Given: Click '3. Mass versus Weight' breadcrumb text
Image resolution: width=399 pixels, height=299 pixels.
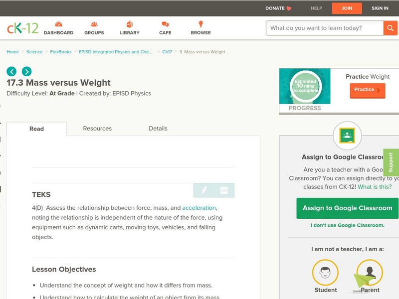Looking at the screenshot, I should coord(202,52).
